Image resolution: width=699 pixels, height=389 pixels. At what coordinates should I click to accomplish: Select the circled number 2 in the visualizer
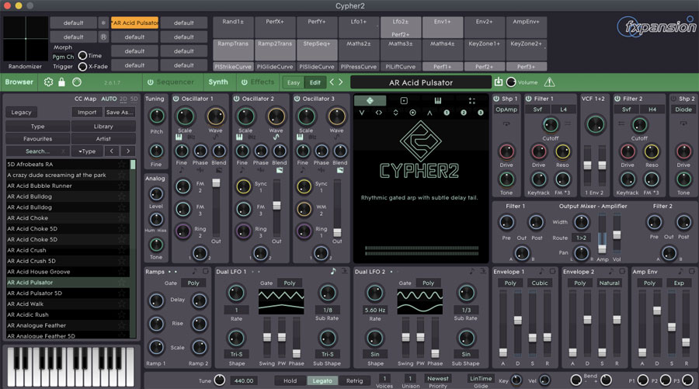[x=464, y=113]
